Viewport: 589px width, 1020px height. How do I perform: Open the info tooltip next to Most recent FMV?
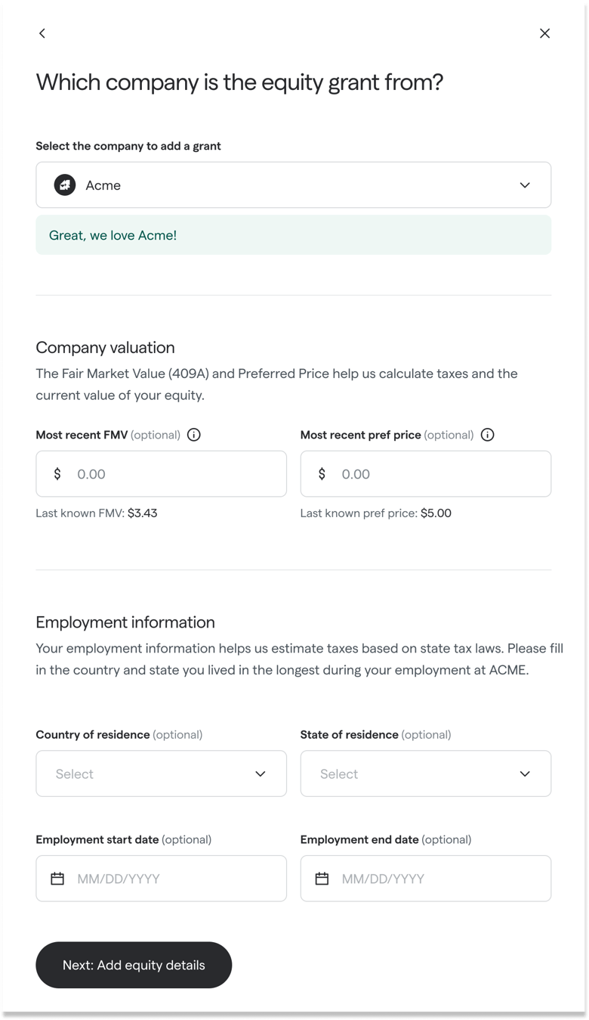(193, 435)
